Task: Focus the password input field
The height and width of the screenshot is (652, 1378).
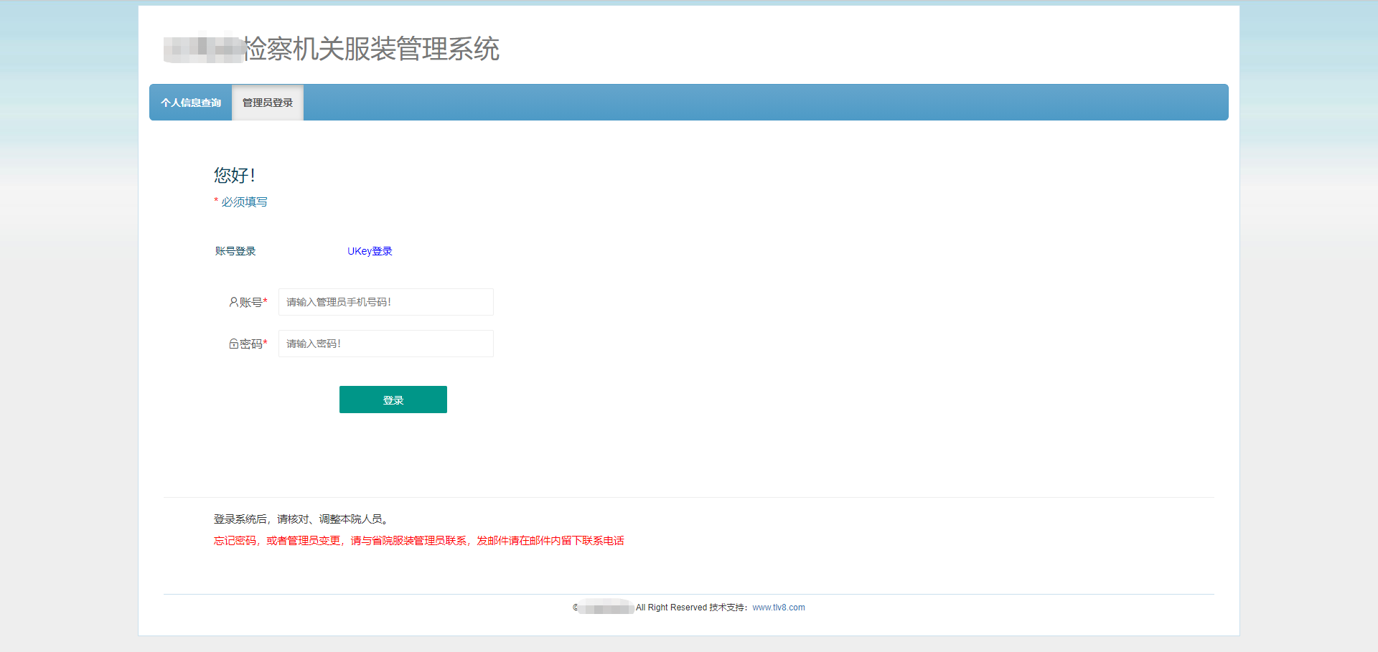Action: [385, 344]
